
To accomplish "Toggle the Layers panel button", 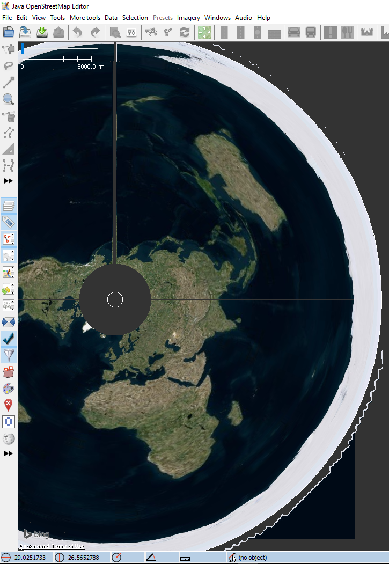I will pos(9,206).
